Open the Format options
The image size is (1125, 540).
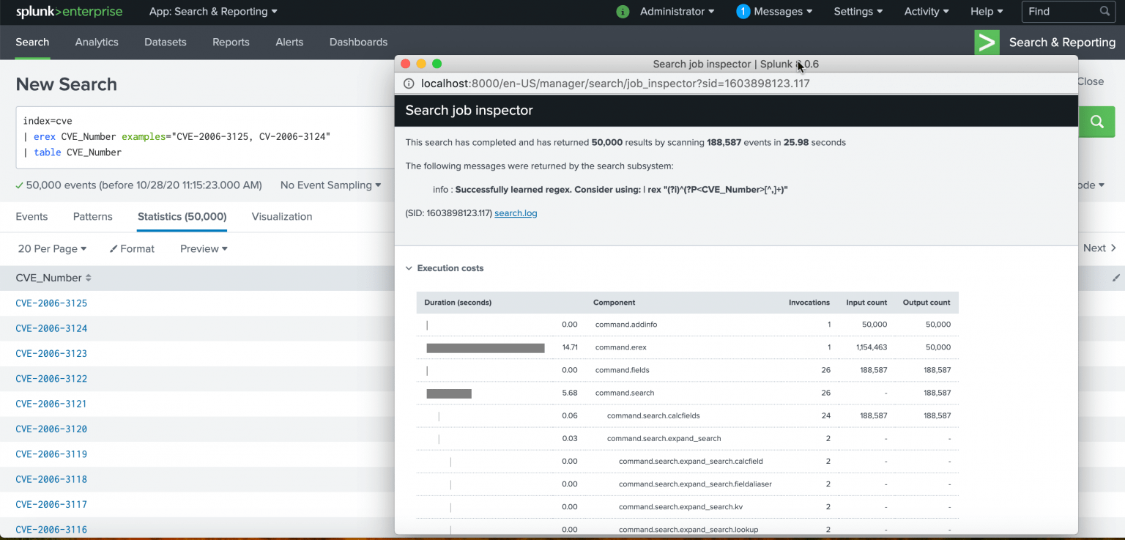point(133,249)
